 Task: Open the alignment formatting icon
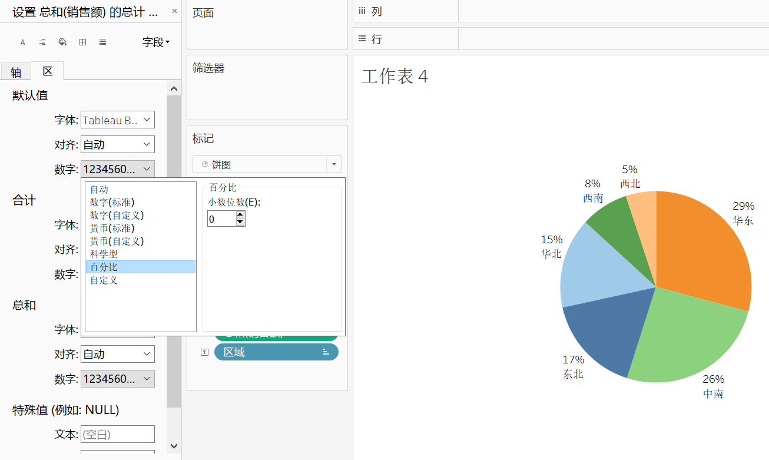pyautogui.click(x=42, y=42)
